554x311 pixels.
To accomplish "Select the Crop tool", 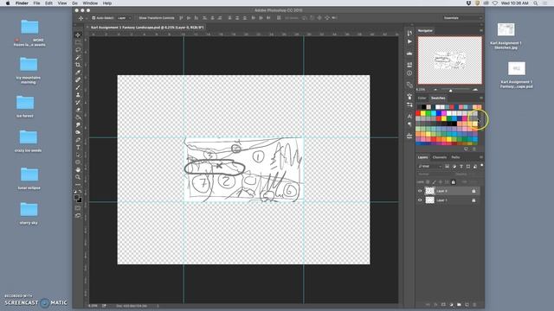I will coord(78,65).
